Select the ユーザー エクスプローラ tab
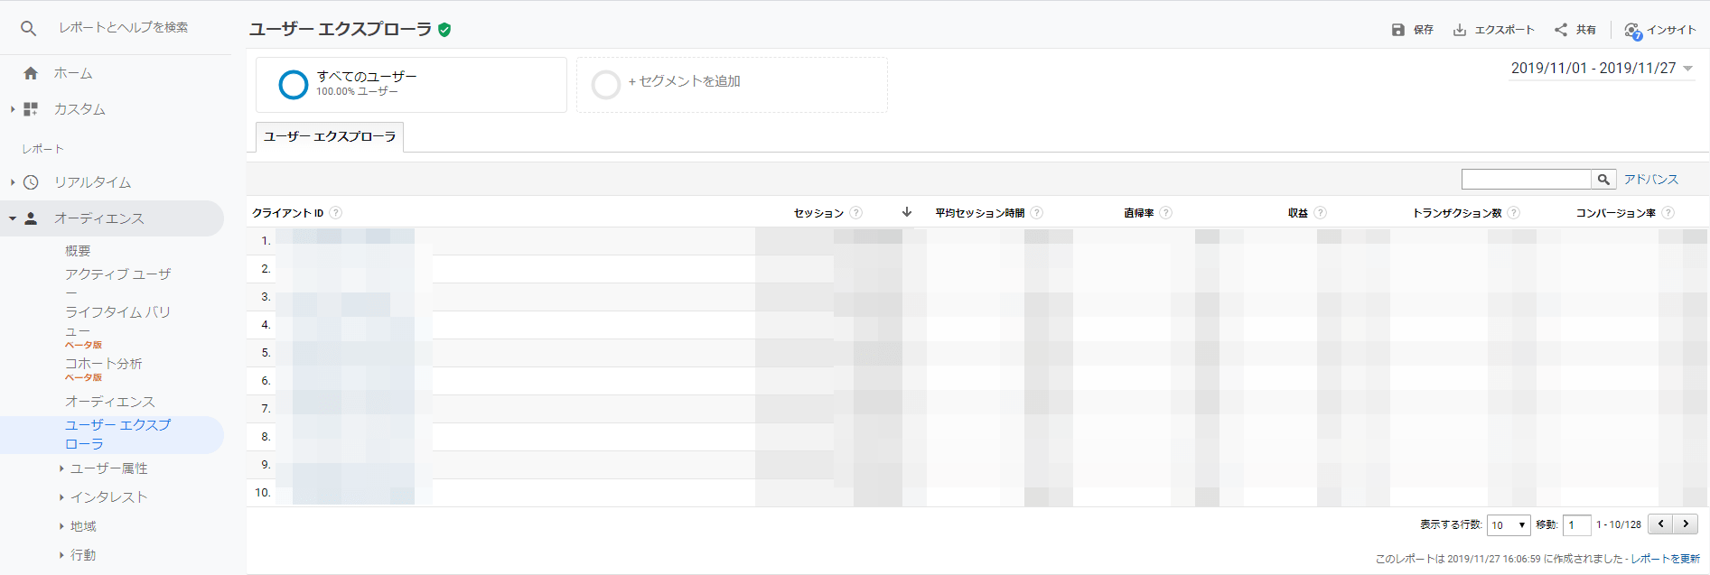The image size is (1710, 575). pyautogui.click(x=330, y=137)
